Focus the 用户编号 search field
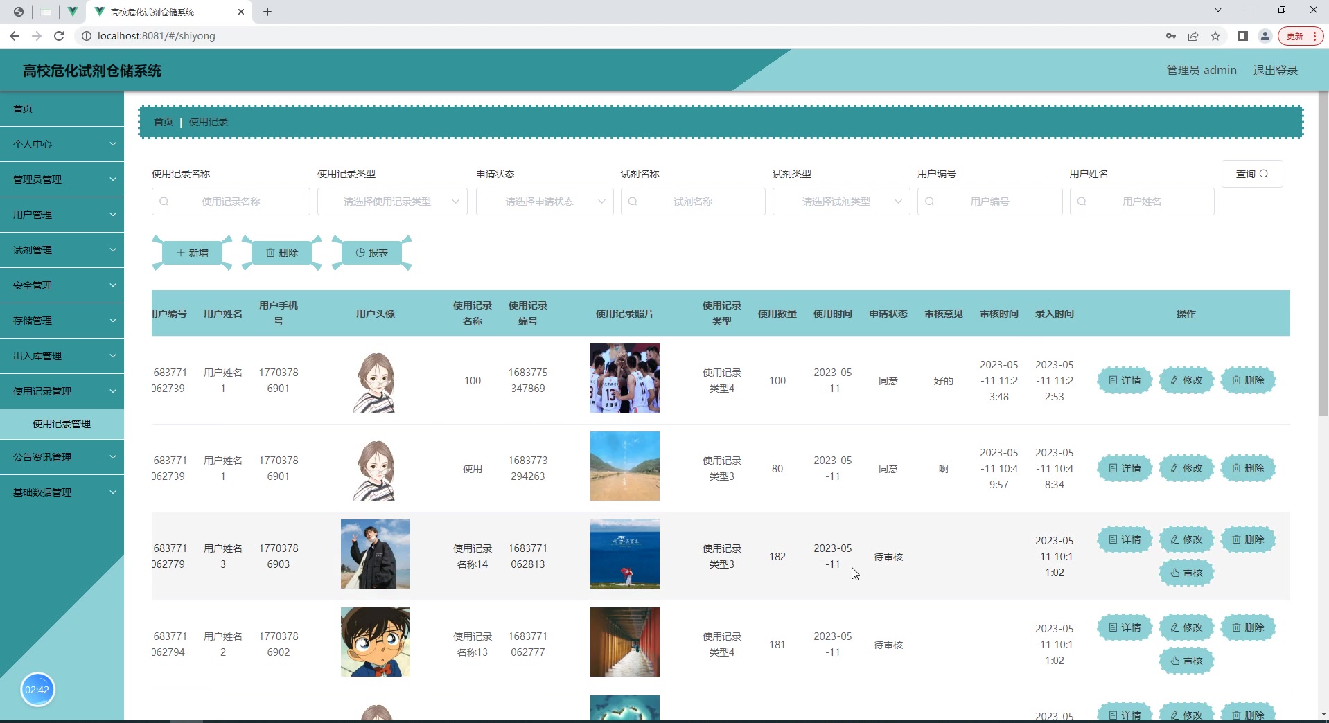Screen dimensions: 1329x723 pyautogui.click(x=989, y=202)
